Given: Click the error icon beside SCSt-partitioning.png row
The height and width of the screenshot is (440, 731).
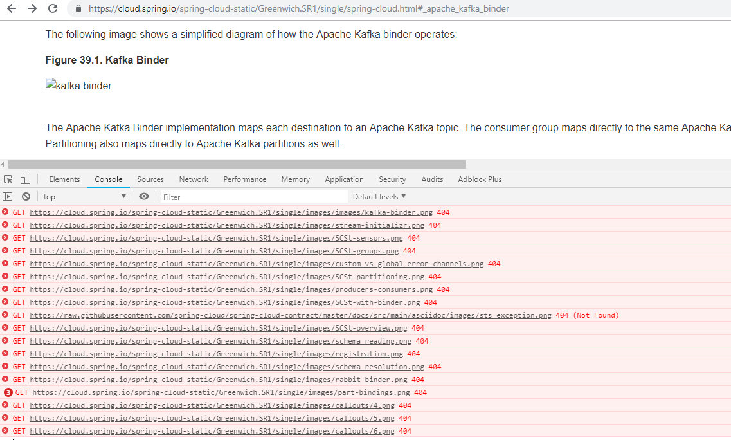Looking at the screenshot, I should pyautogui.click(x=5, y=276).
